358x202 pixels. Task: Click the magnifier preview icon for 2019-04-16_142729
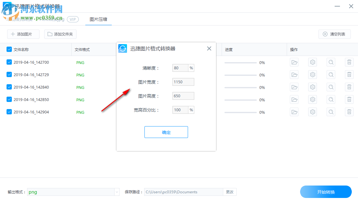tap(331, 75)
